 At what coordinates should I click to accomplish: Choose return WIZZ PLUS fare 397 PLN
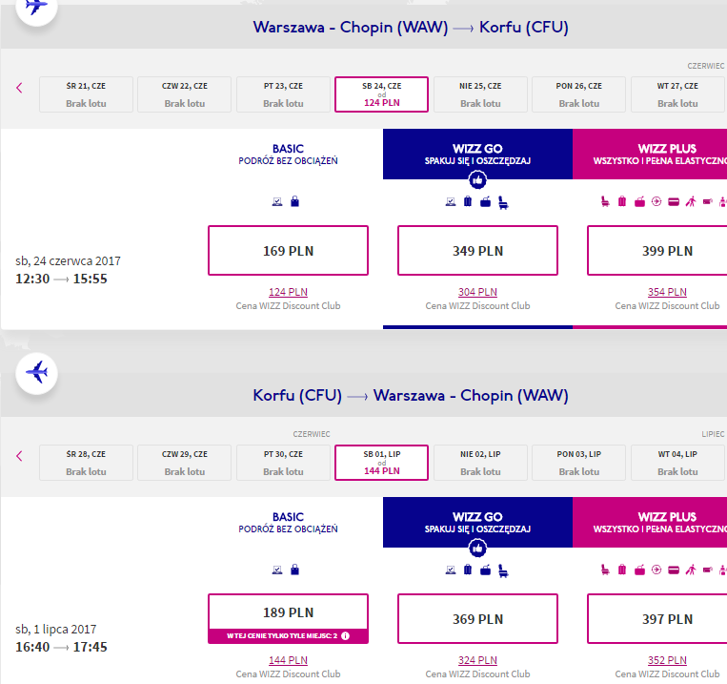coord(657,618)
